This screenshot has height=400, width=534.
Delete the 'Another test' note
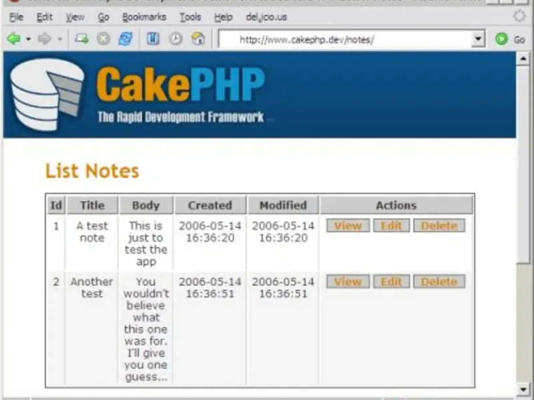click(x=439, y=281)
